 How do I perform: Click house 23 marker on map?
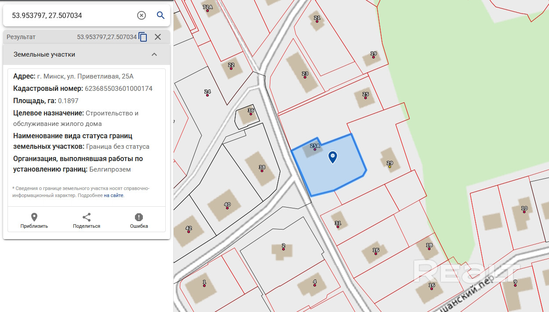[305, 77]
